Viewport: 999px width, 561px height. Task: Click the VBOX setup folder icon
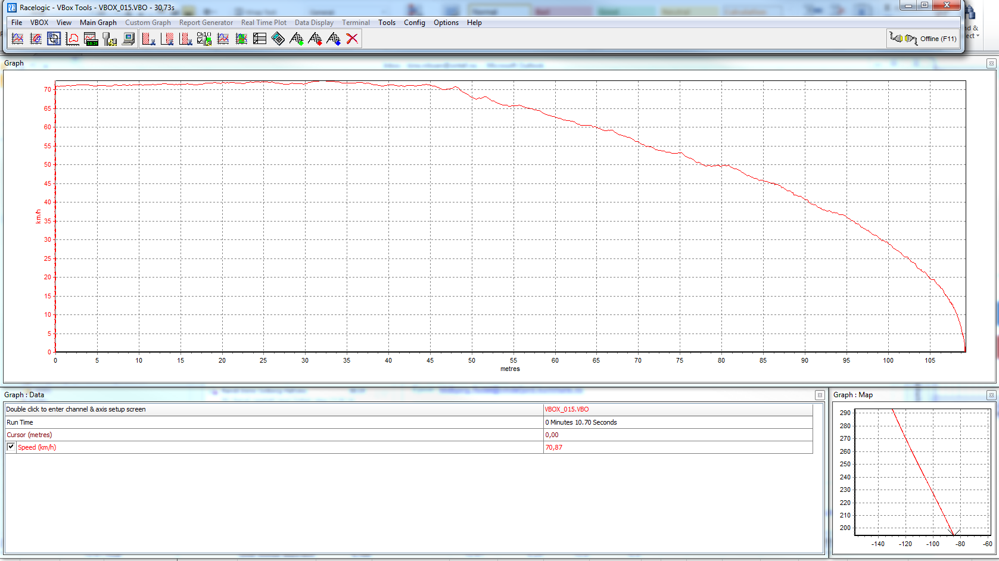coord(110,39)
